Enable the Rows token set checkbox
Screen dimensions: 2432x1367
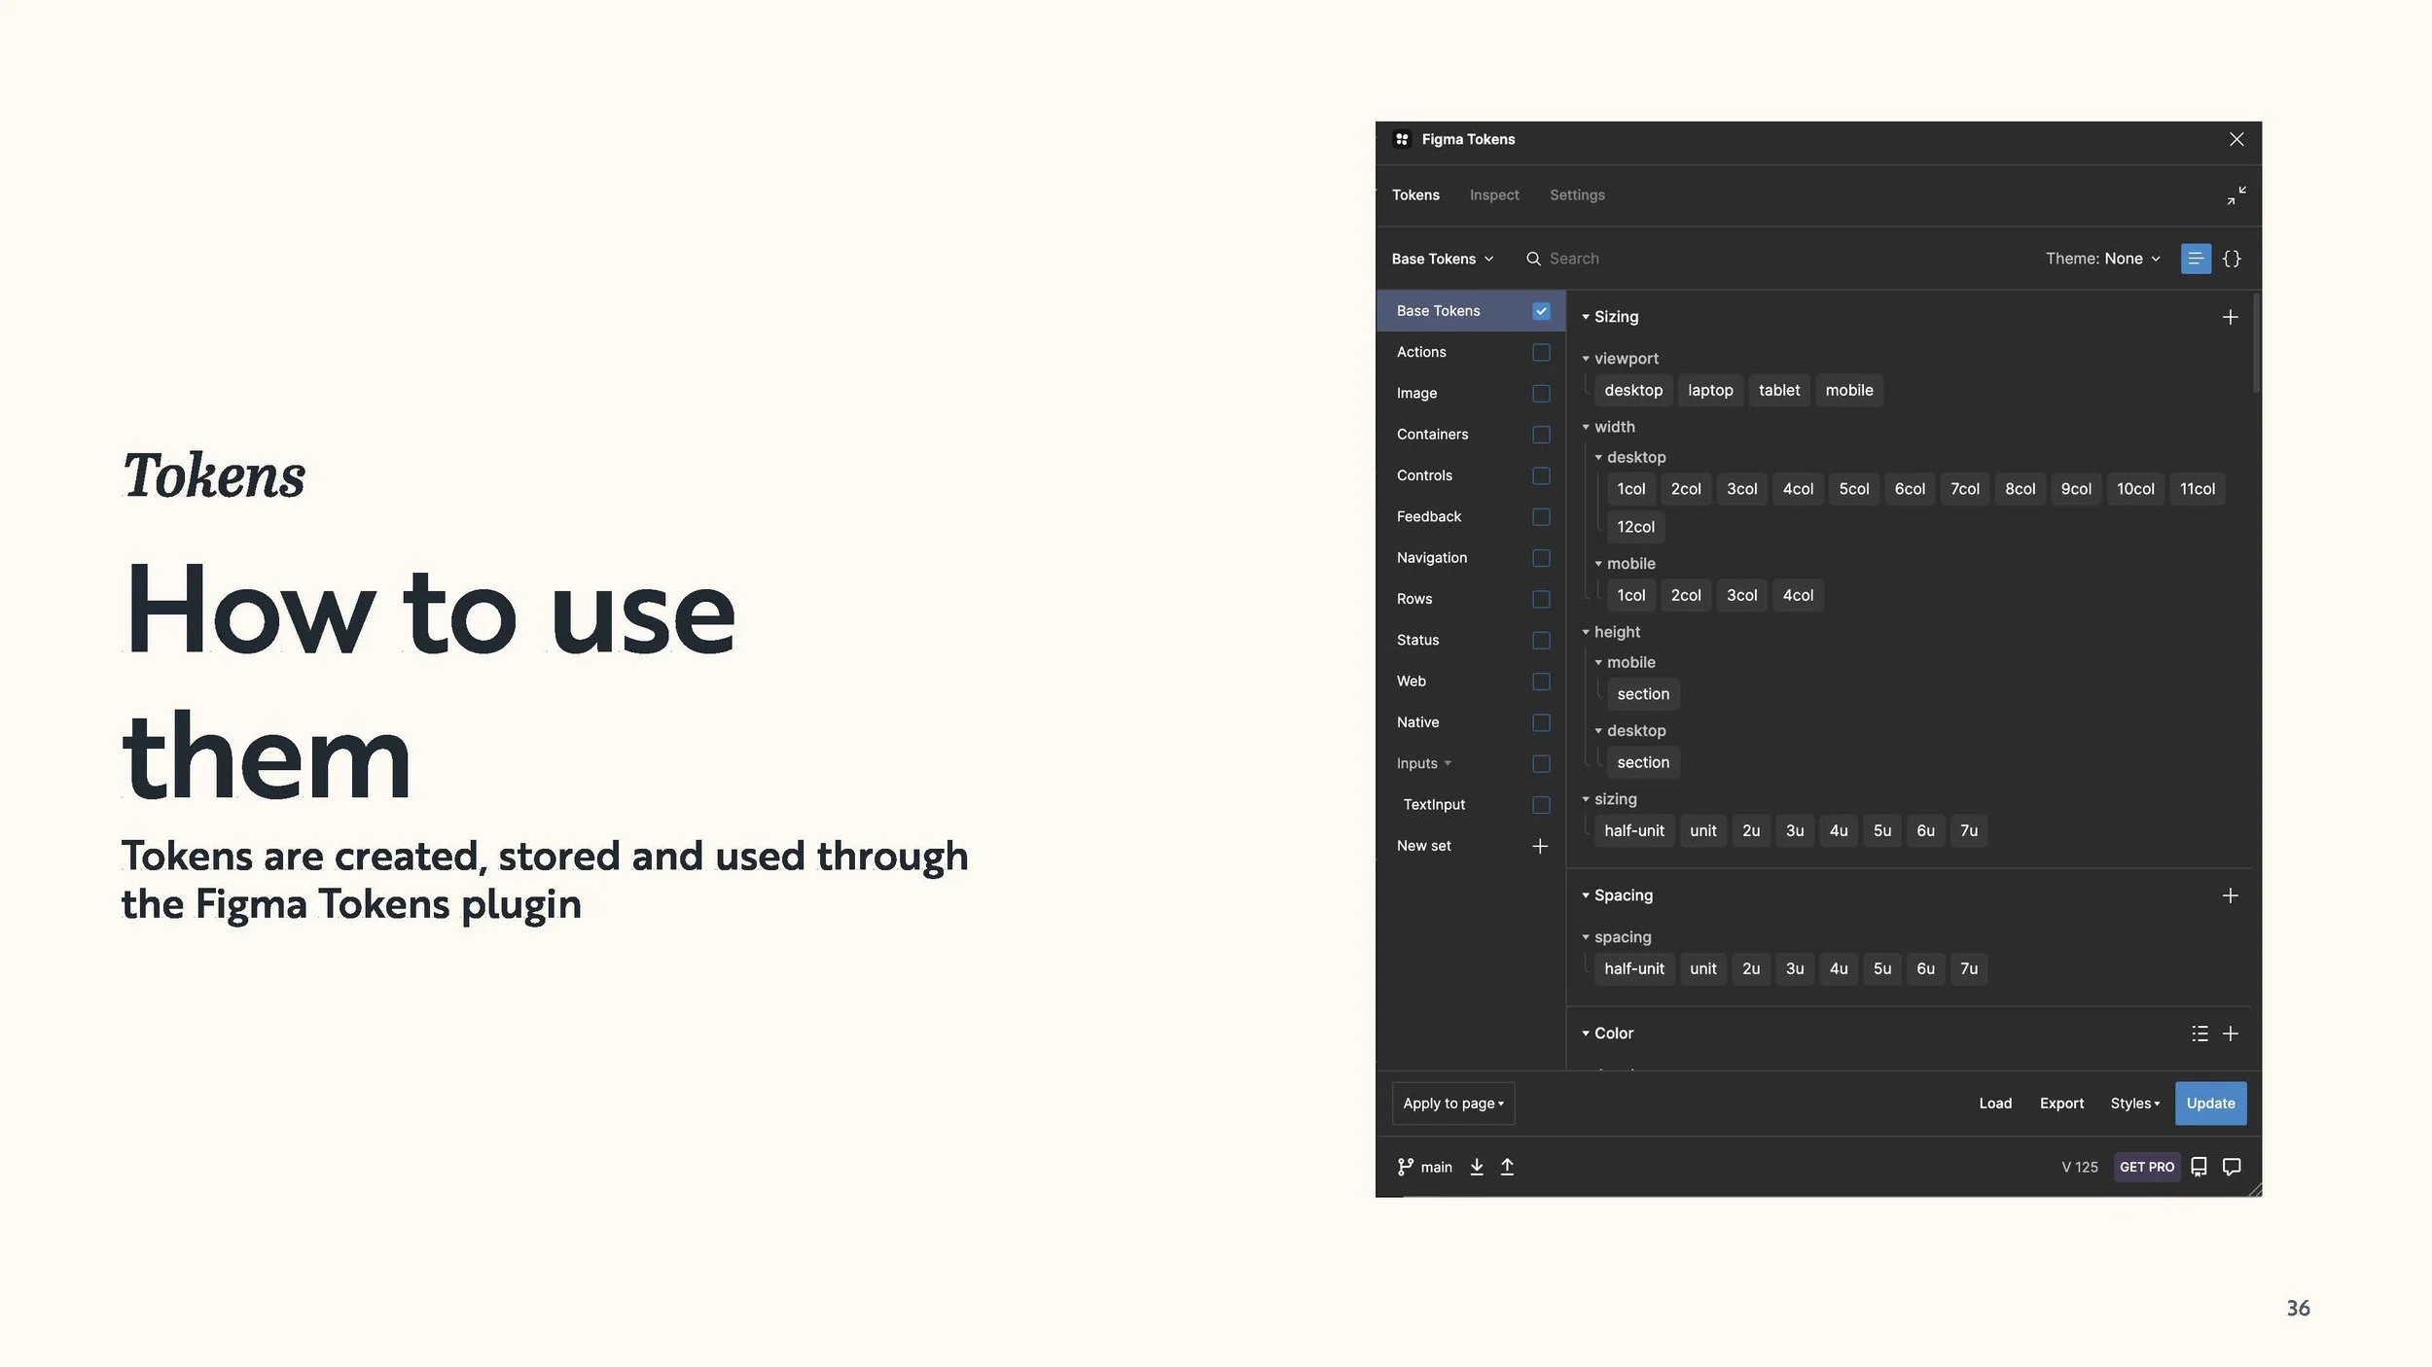[x=1541, y=599]
